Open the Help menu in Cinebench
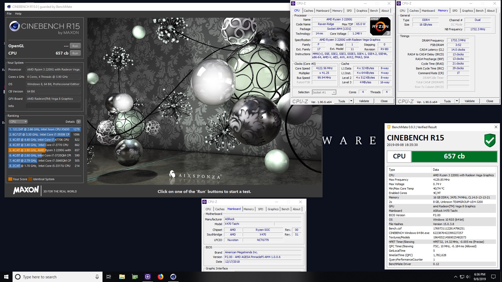This screenshot has width=502, height=282. coord(18,14)
